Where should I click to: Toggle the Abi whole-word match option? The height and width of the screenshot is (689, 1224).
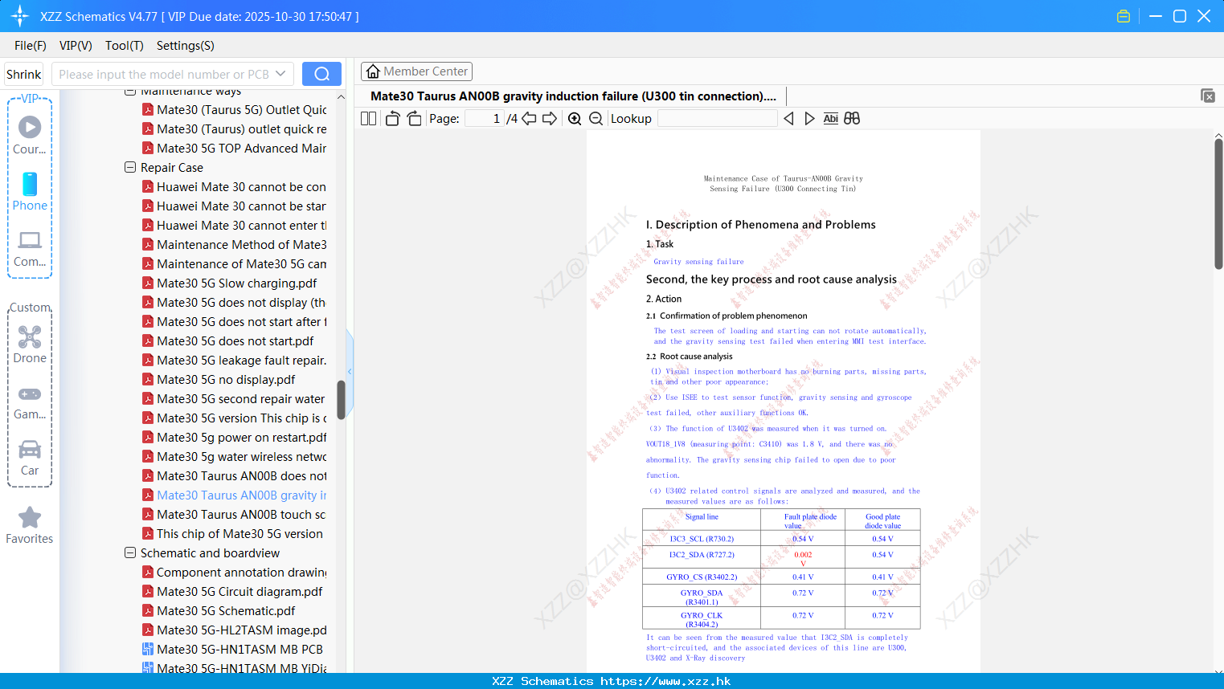click(831, 118)
